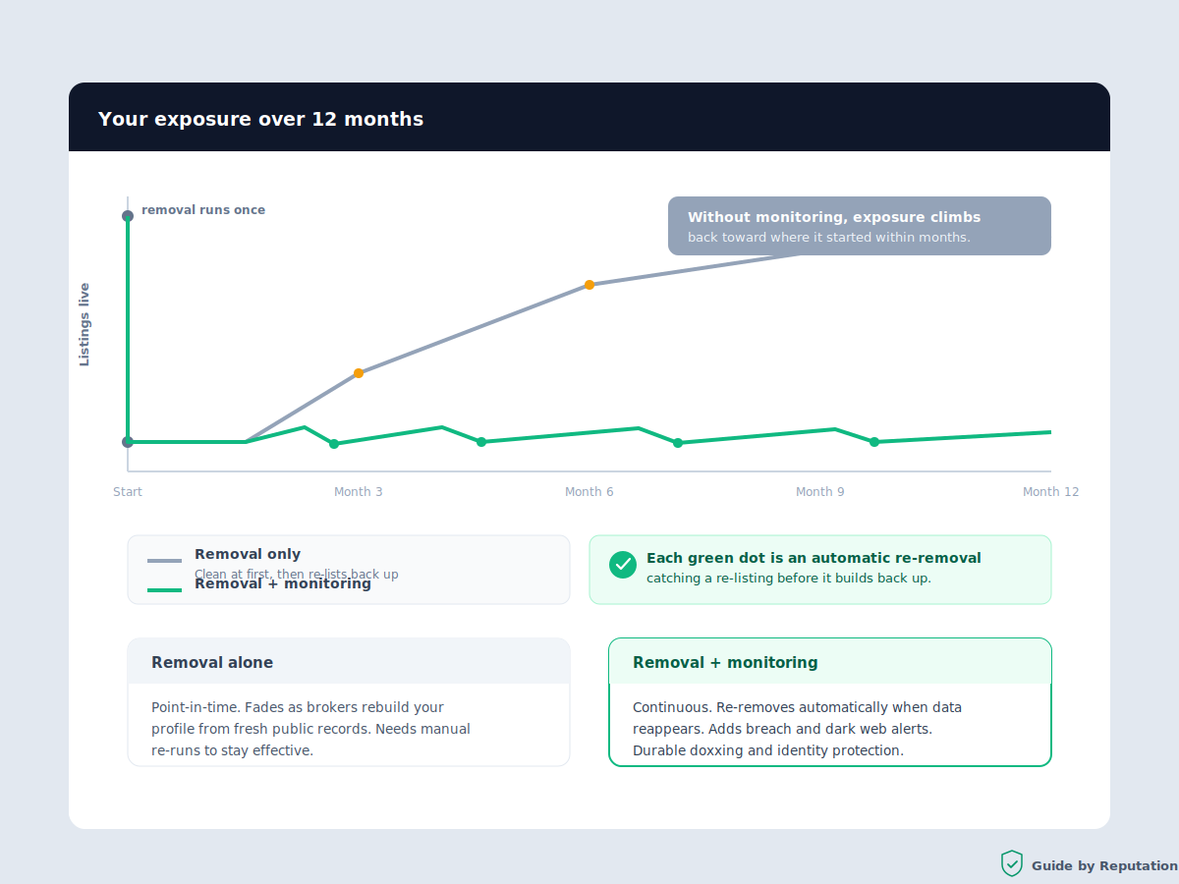Click the 'Your exposure over 12 months' title

coord(261,119)
